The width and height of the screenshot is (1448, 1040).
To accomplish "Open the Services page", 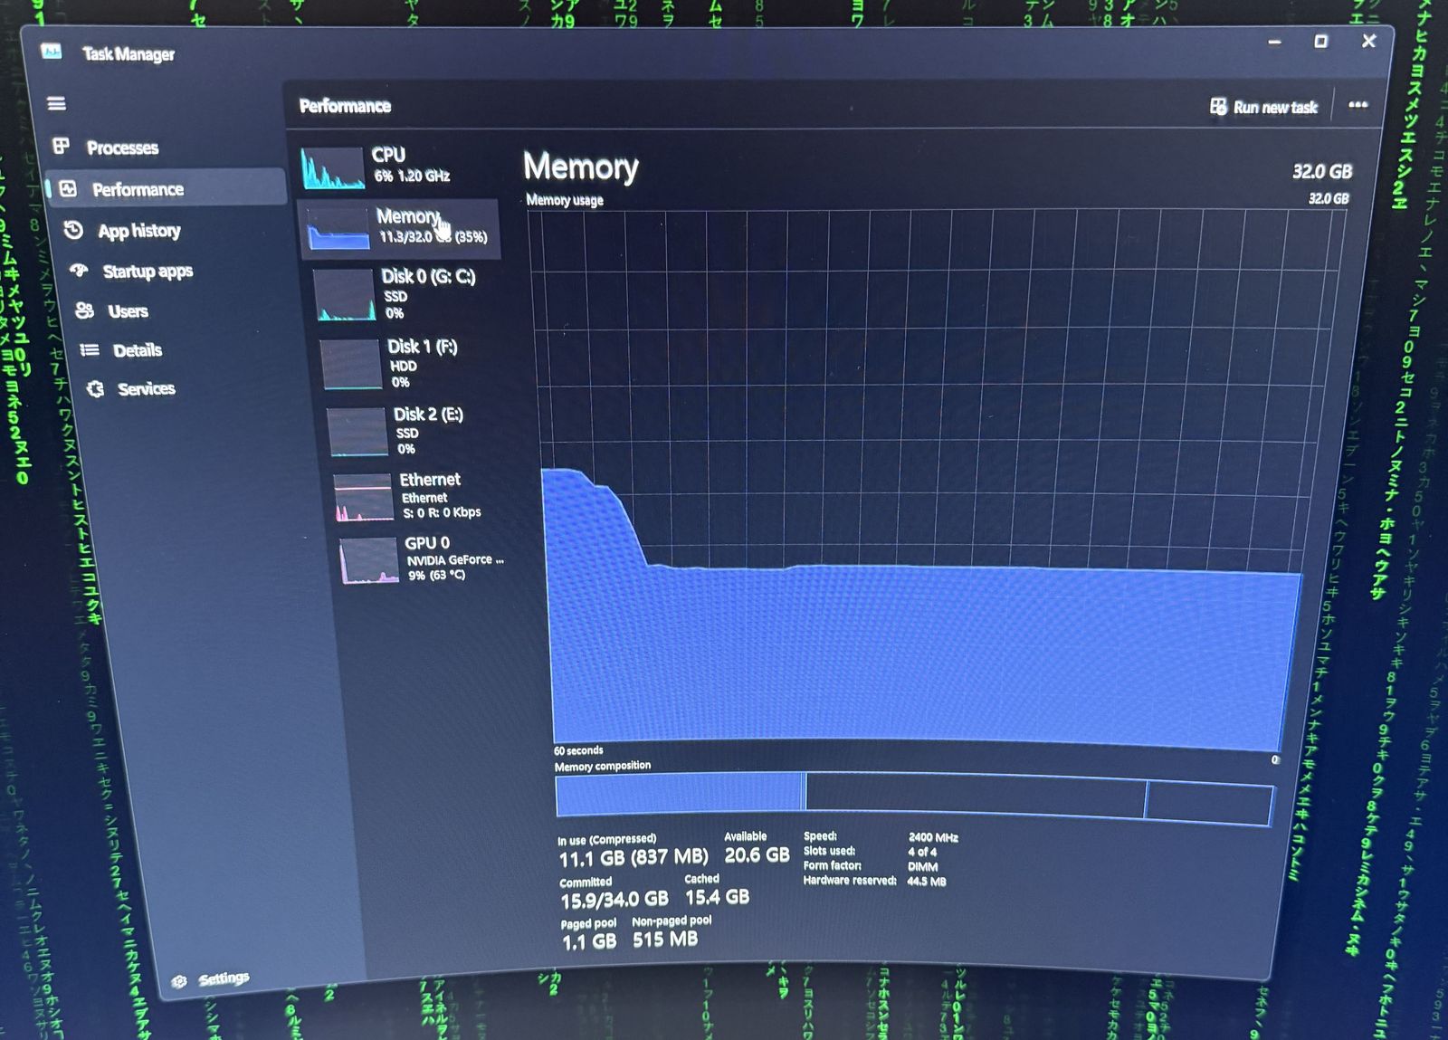I will click(x=147, y=389).
